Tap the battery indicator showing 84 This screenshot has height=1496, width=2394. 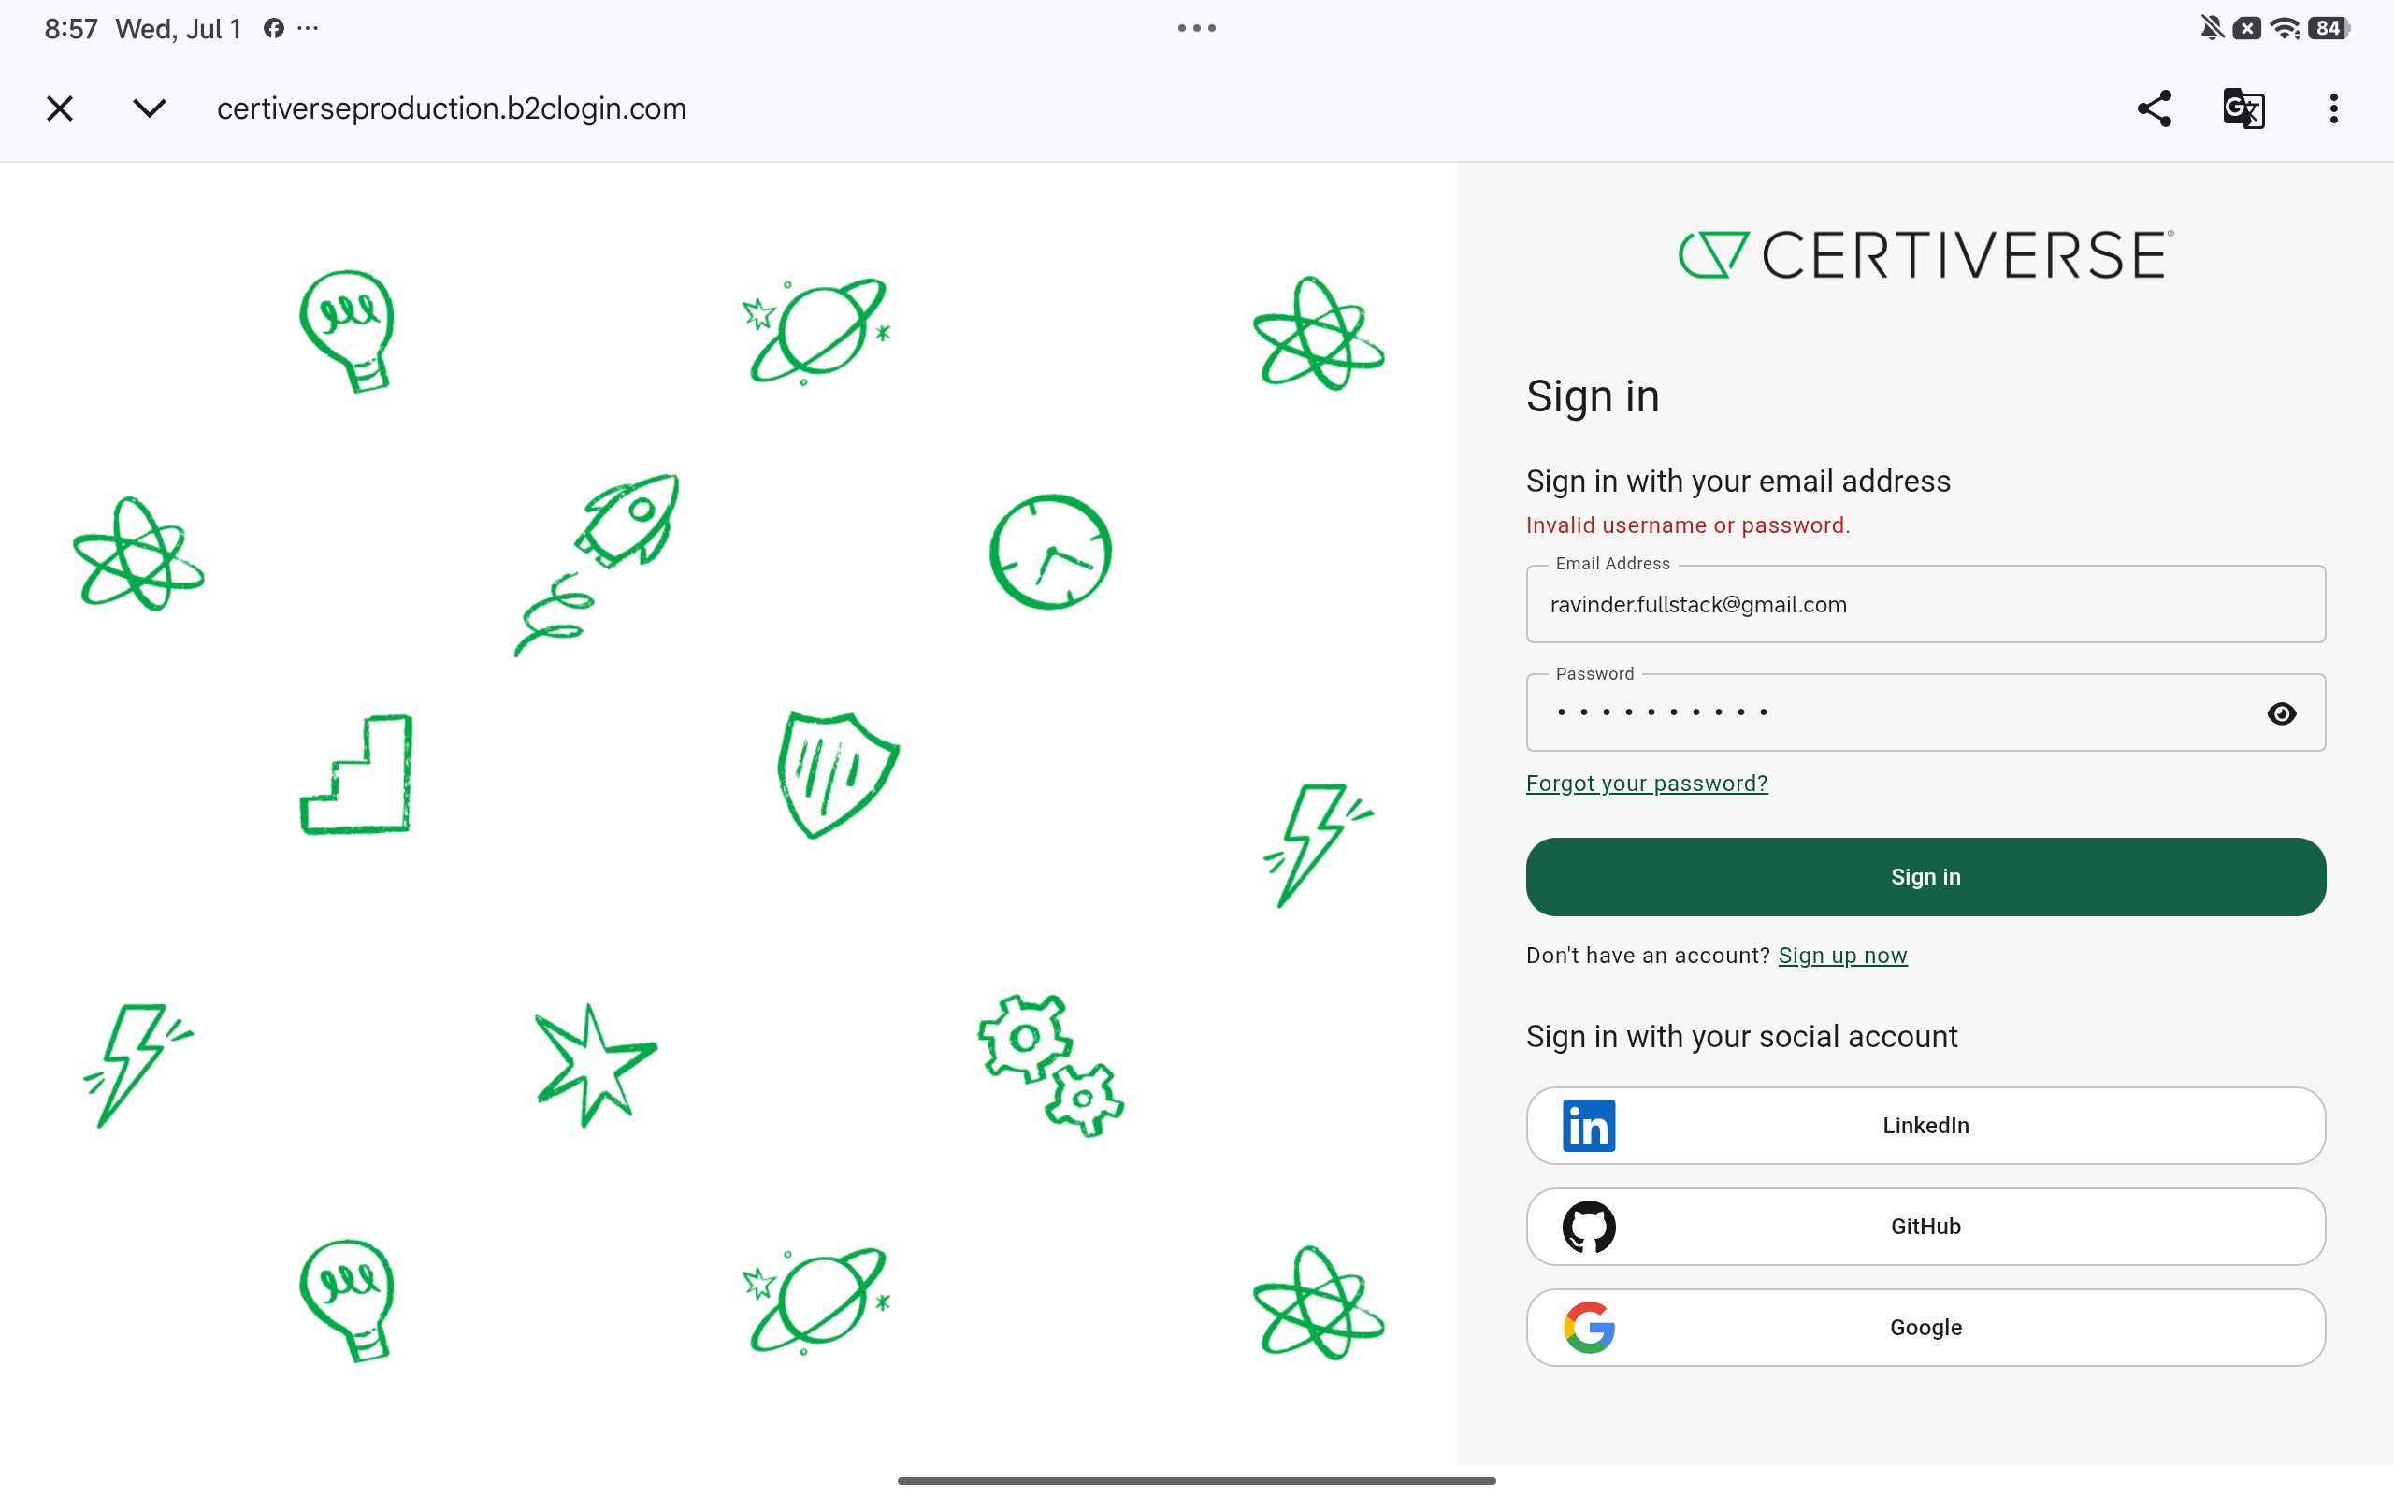pyautogui.click(x=2329, y=28)
